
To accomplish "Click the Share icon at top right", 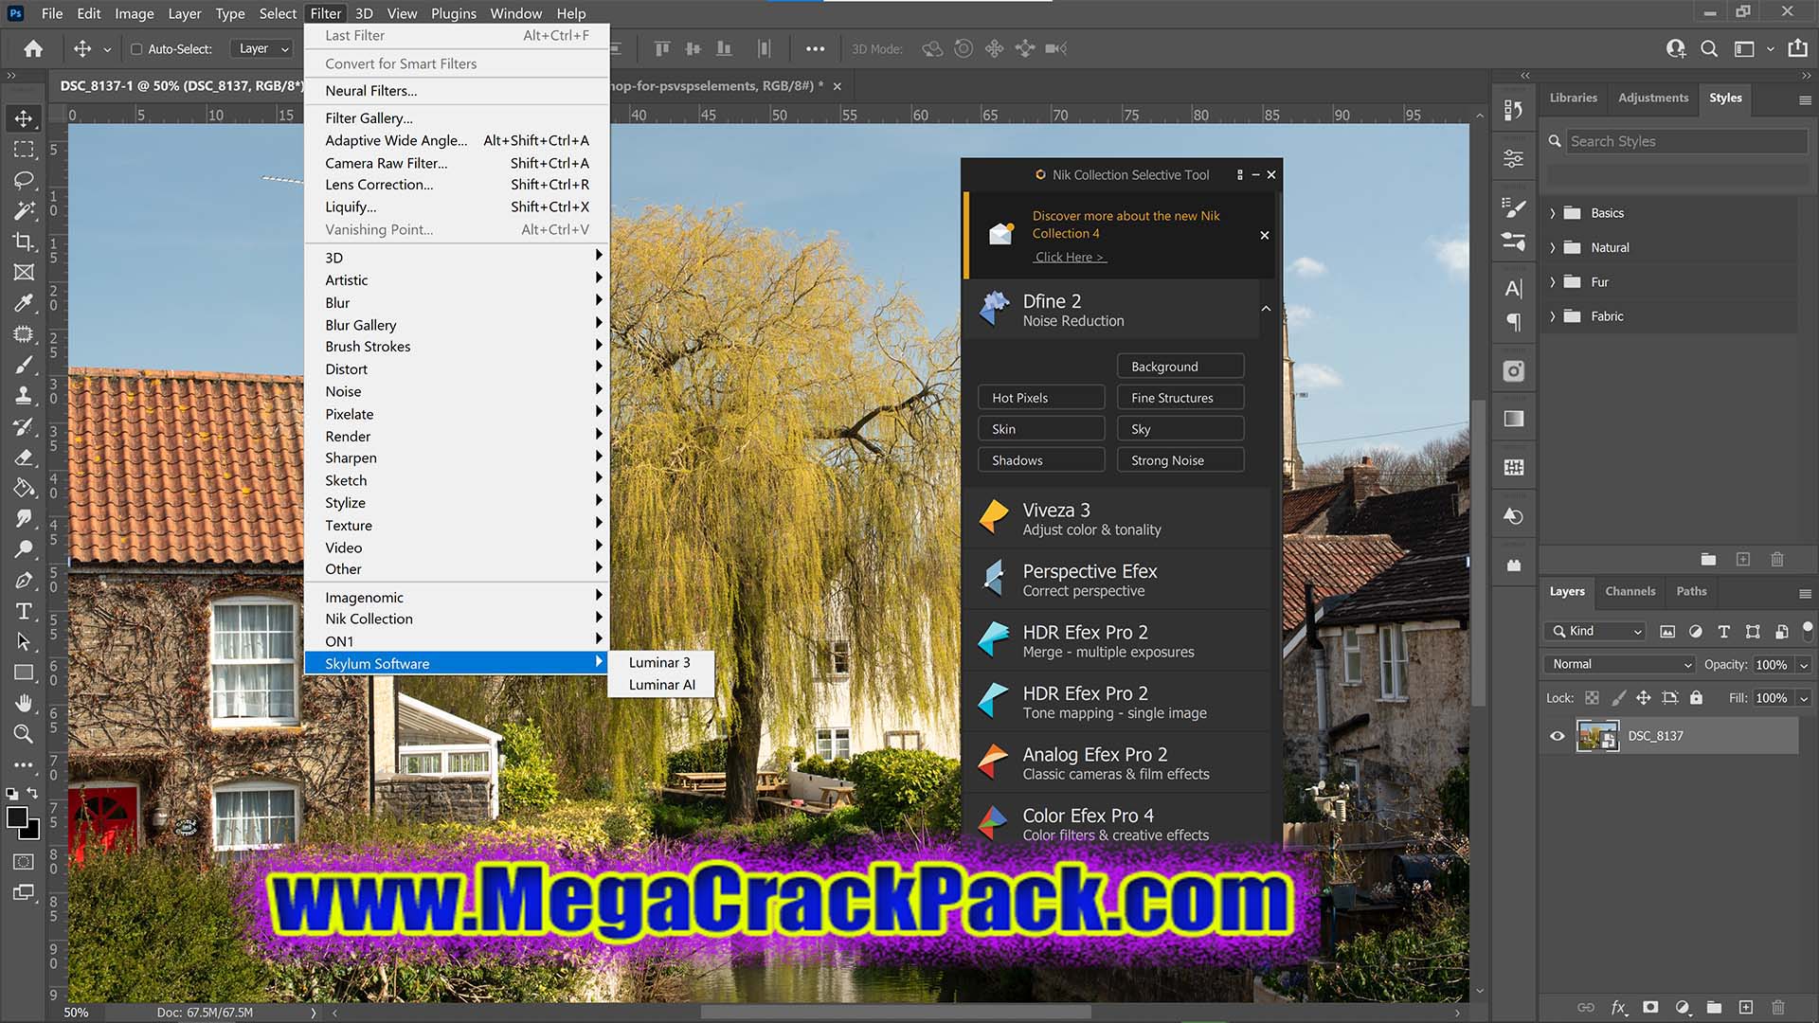I will [1797, 48].
